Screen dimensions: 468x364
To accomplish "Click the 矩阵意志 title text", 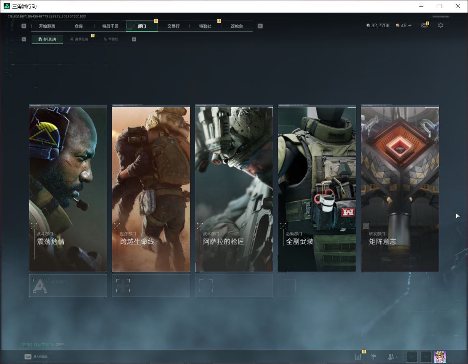I will [x=383, y=241].
